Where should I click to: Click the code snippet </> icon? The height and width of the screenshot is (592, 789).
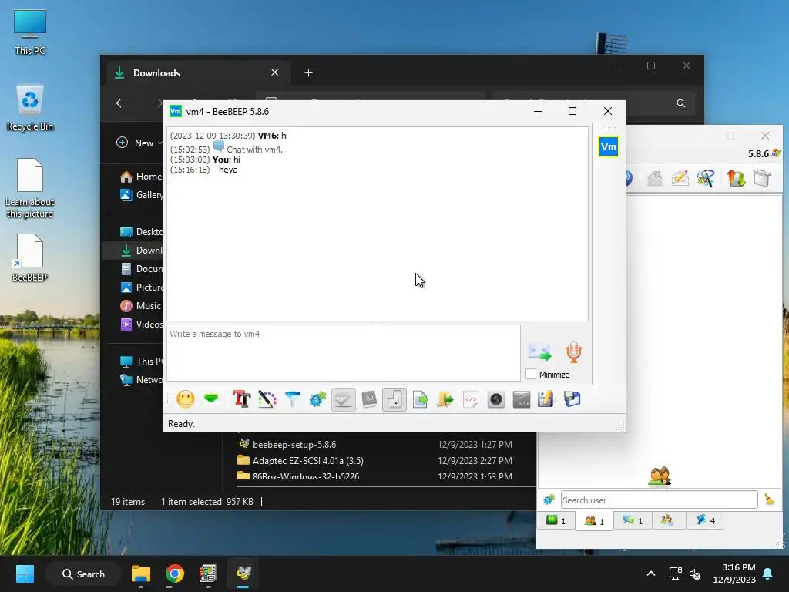[471, 399]
